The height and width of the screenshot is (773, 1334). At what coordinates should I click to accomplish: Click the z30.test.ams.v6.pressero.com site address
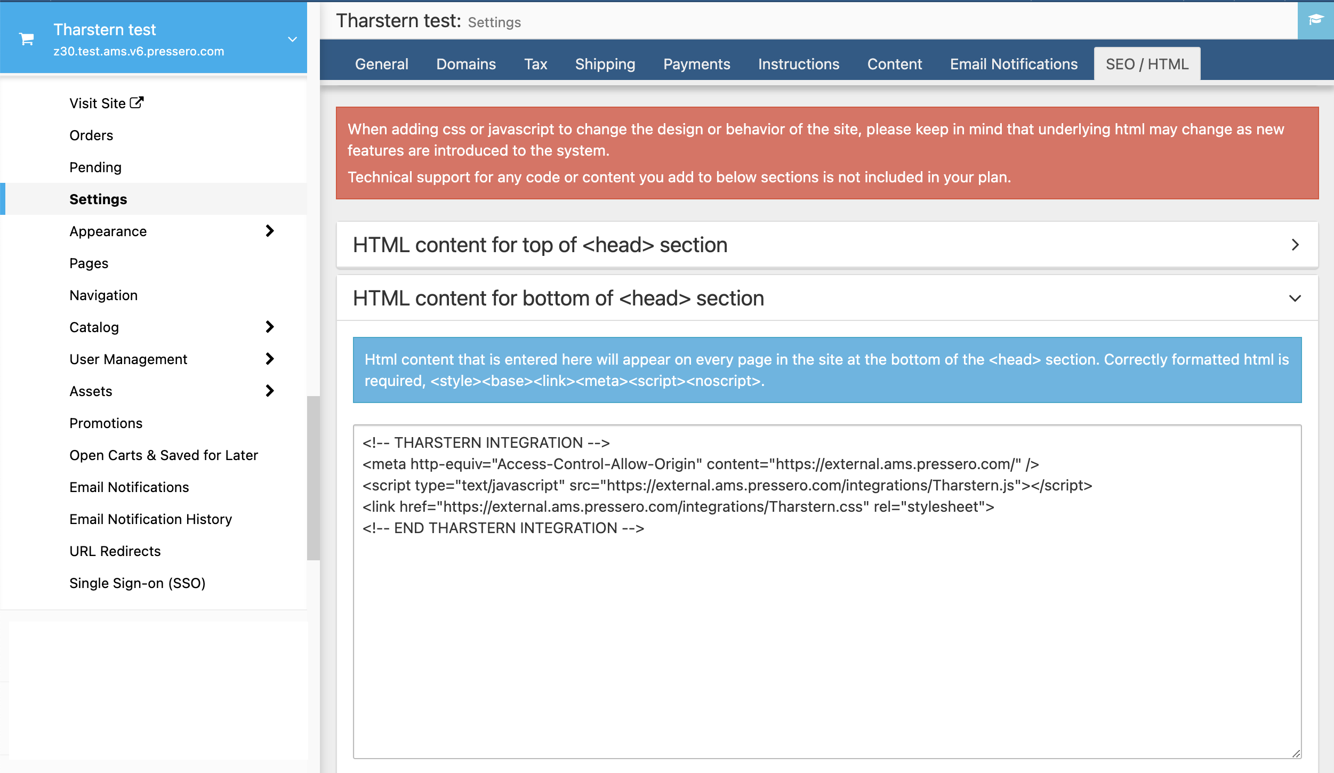tap(139, 51)
